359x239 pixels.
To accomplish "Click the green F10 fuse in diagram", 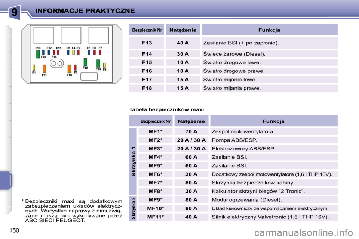I will (38, 54).
